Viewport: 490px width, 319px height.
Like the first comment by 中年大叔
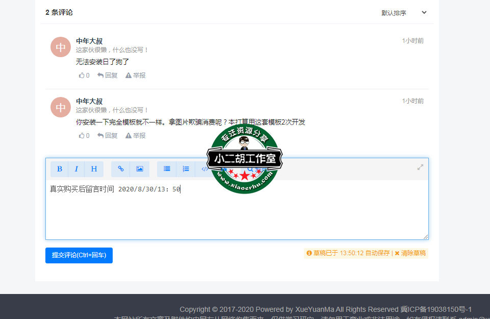[84, 75]
